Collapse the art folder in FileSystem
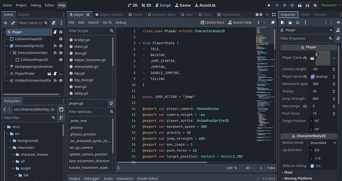 [x=7, y=133]
